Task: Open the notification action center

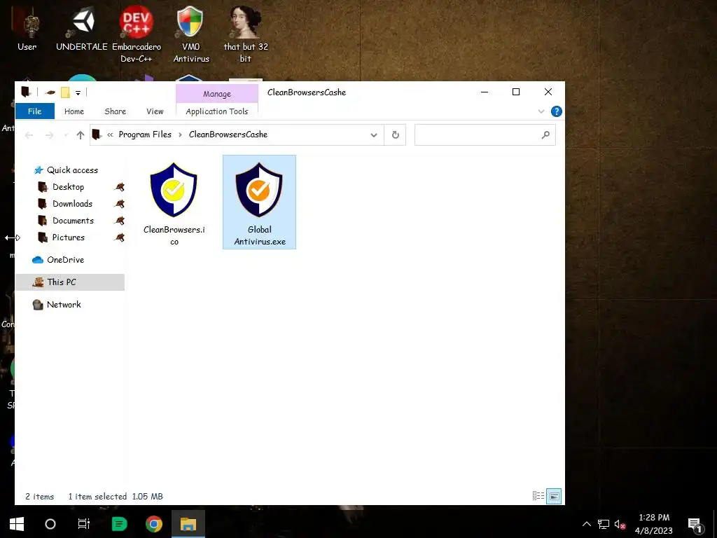Action: (695, 525)
